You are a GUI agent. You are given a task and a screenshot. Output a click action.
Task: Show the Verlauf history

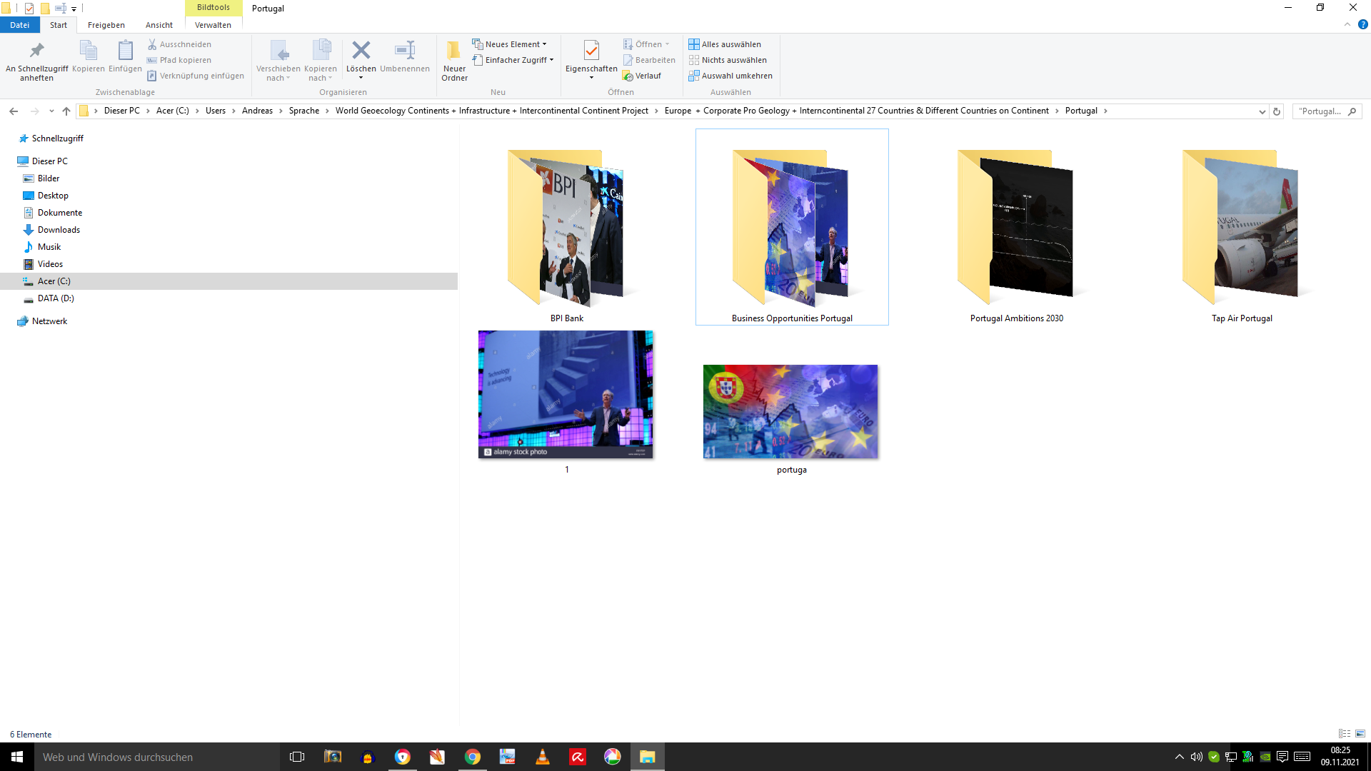[x=642, y=76]
